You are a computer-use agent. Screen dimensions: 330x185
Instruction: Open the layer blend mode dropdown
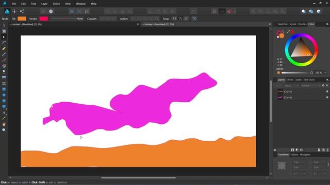click(x=310, y=85)
